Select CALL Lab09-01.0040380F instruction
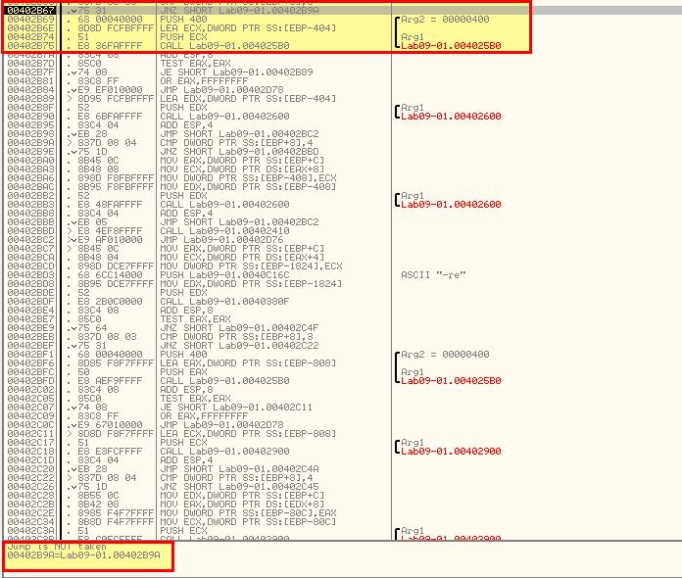The width and height of the screenshot is (682, 578). point(224,302)
